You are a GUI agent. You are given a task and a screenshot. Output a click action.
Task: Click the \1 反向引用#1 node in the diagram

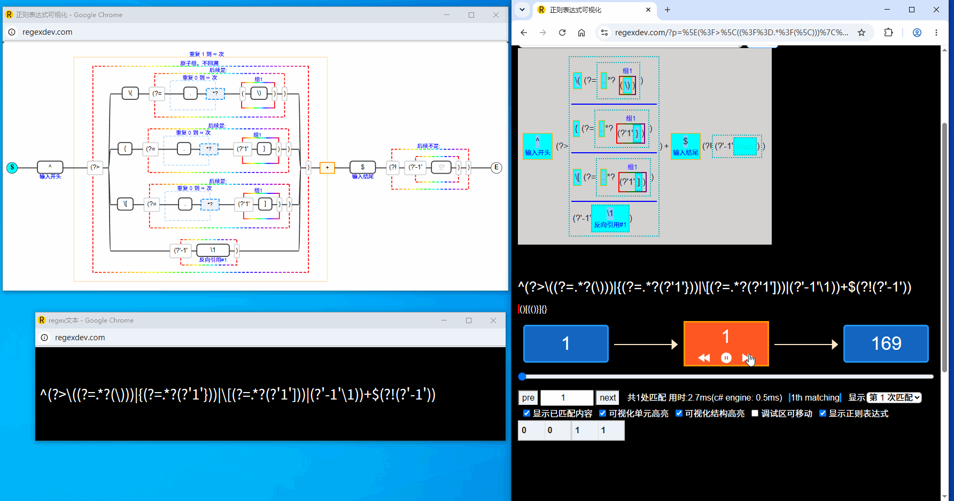(x=213, y=250)
